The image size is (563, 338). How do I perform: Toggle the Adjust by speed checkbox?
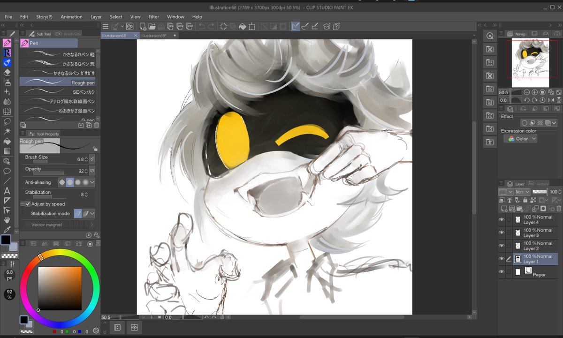point(28,204)
